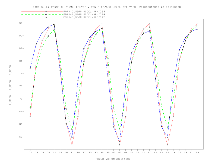Click the blue dashed line sample in legend
This screenshot has width=215, height=166.
[x=42, y=17]
